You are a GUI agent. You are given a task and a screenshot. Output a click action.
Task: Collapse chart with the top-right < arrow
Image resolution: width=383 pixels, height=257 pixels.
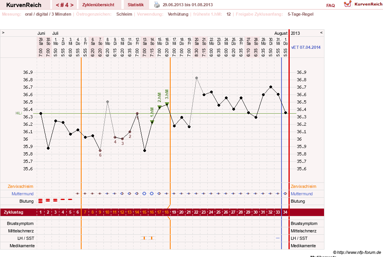(x=321, y=32)
